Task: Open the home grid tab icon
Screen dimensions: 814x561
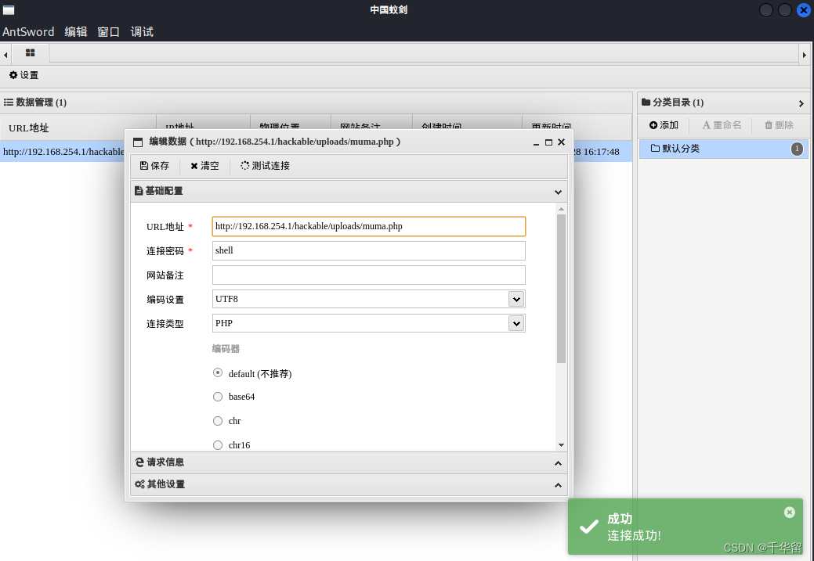Action: point(30,53)
